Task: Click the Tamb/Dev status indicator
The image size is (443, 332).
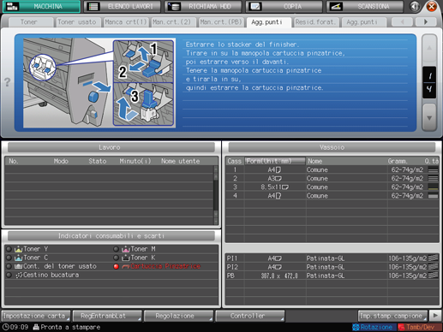Action: (x=419, y=327)
